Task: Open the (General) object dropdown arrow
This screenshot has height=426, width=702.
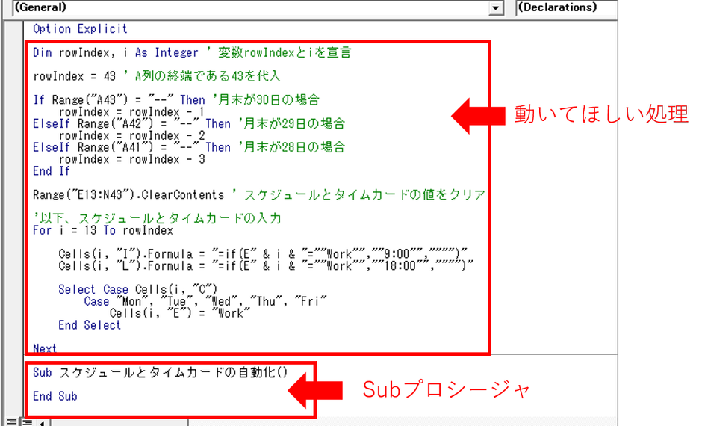Action: coord(495,8)
